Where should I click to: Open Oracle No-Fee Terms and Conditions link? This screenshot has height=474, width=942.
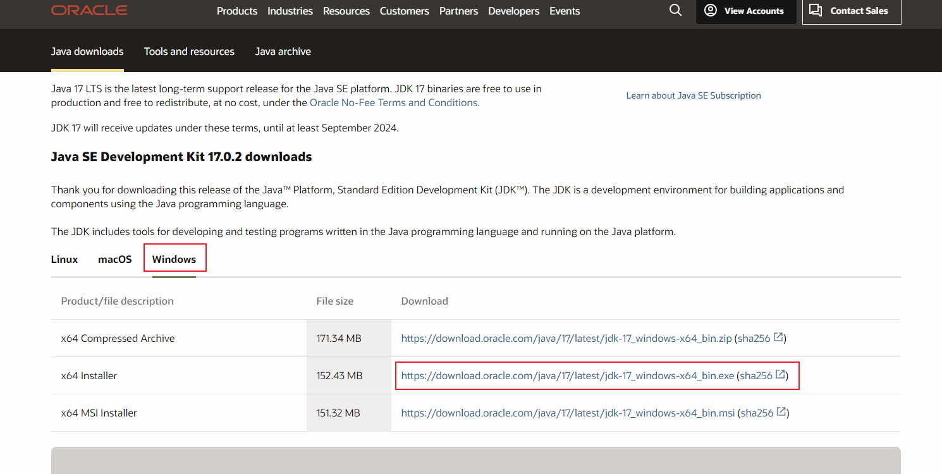(393, 102)
